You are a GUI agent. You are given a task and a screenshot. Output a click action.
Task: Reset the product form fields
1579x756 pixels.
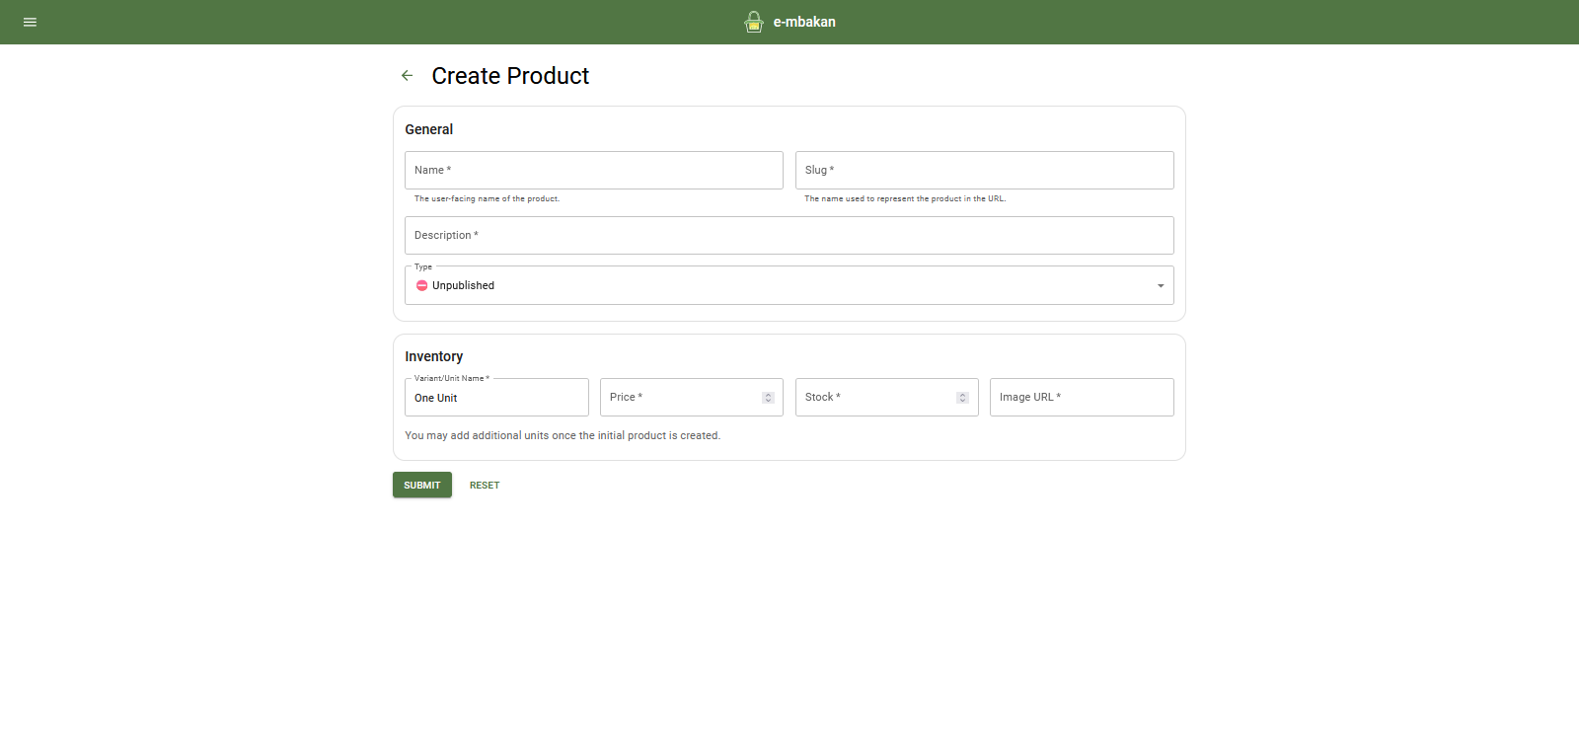484,486
